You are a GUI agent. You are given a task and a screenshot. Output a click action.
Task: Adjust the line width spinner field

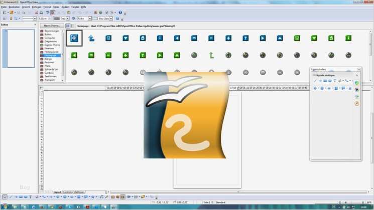pos(45,19)
